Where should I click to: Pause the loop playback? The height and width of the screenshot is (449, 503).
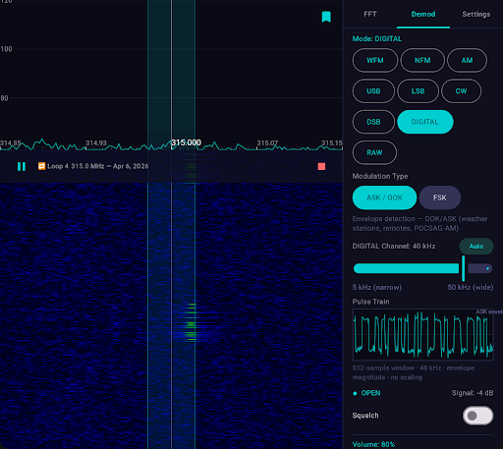[22, 166]
